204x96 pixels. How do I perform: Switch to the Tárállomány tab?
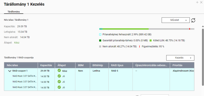14,12
